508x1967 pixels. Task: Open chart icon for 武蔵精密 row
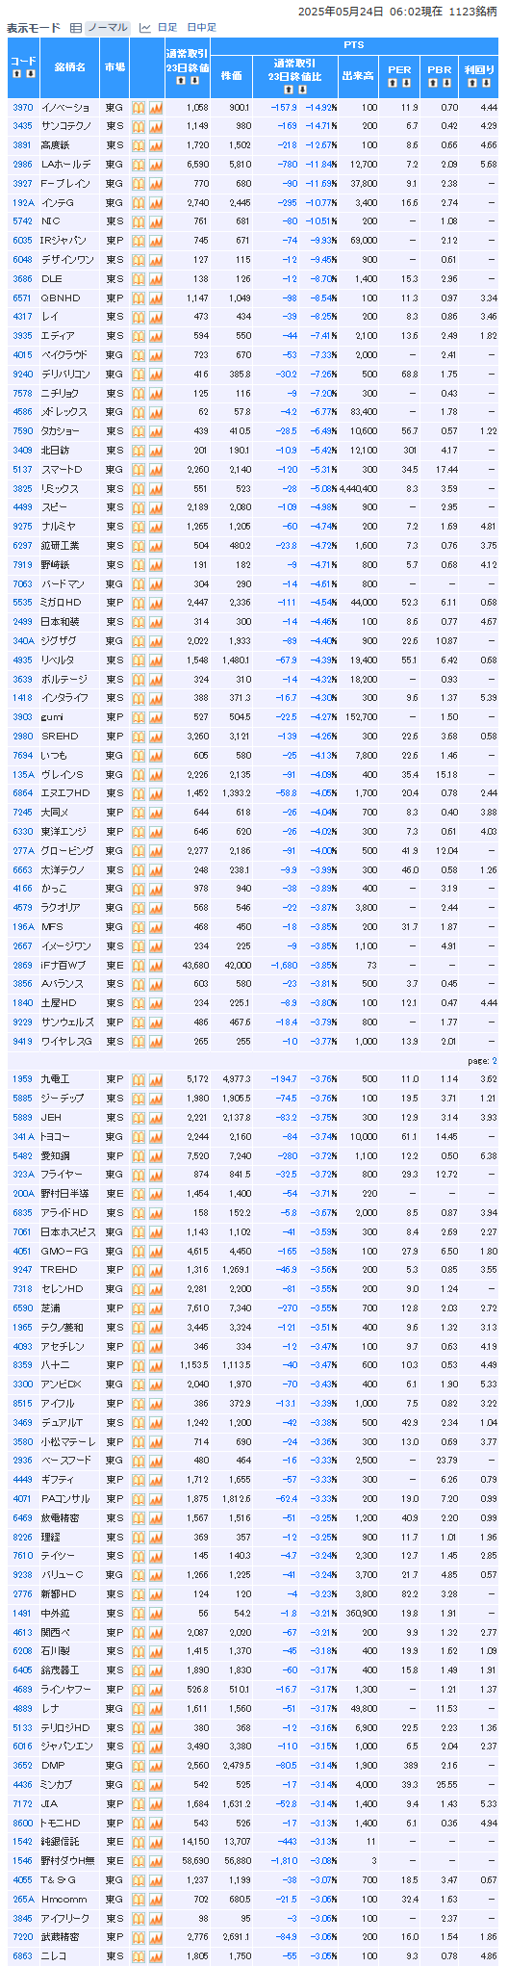point(155,1936)
